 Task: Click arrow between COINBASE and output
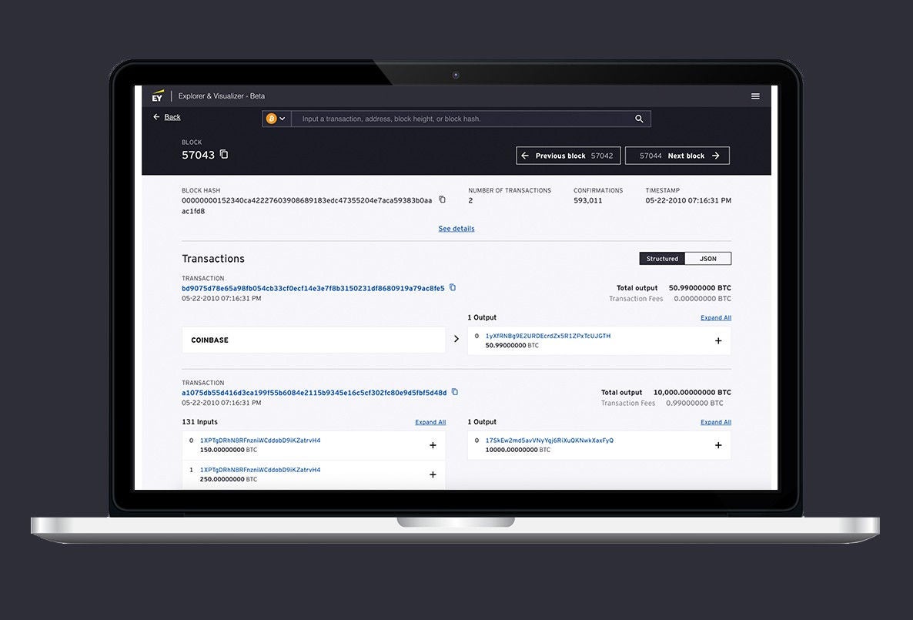(456, 339)
